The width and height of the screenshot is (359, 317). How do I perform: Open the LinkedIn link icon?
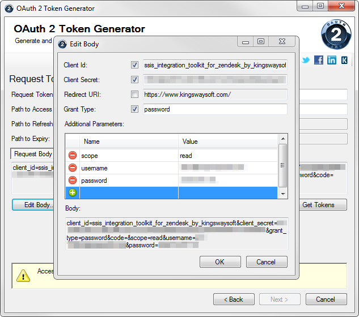click(x=332, y=61)
